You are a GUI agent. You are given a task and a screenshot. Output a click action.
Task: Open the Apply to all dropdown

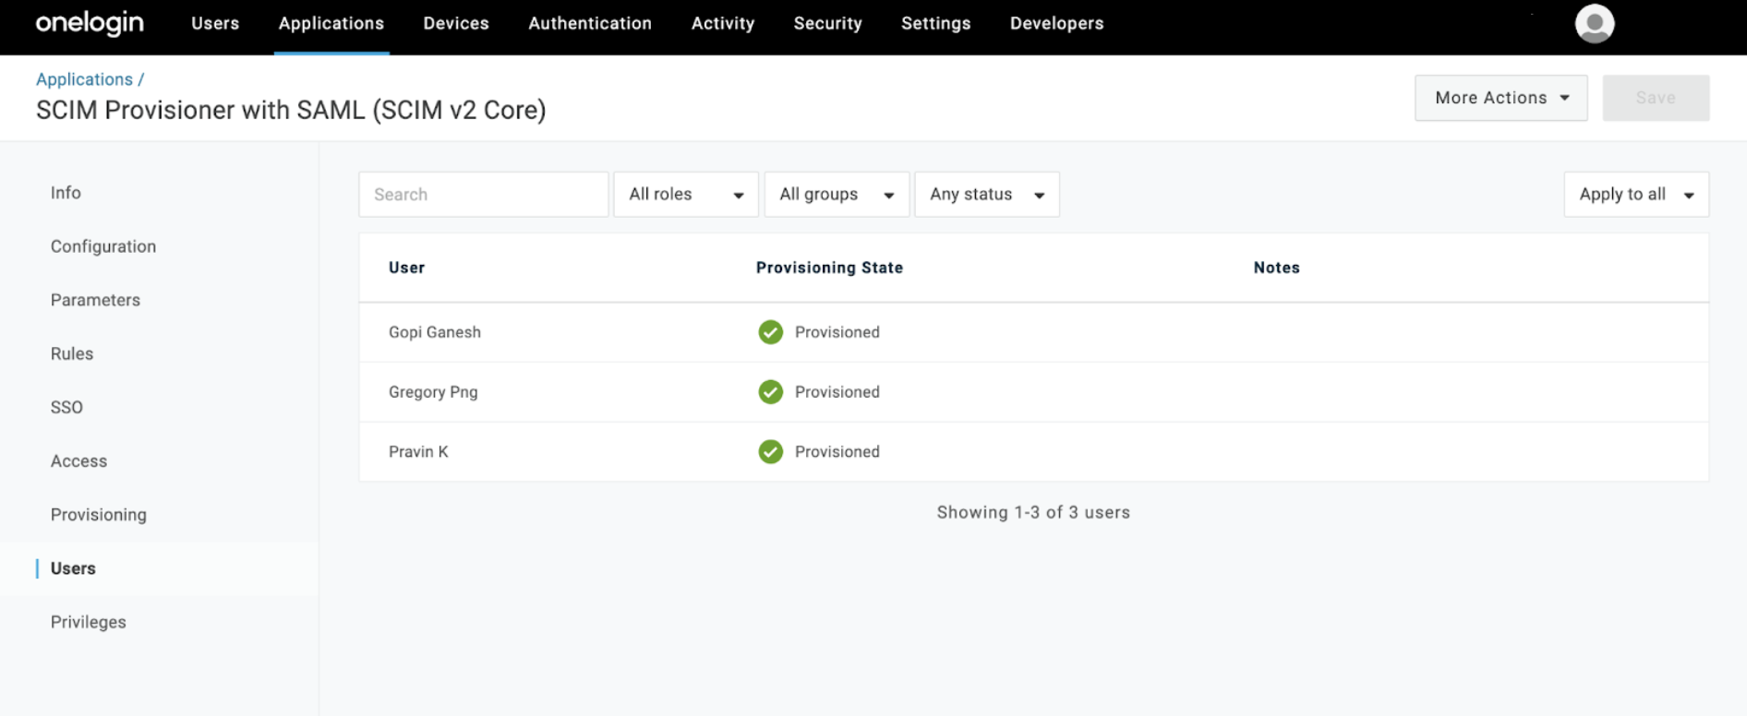point(1635,195)
